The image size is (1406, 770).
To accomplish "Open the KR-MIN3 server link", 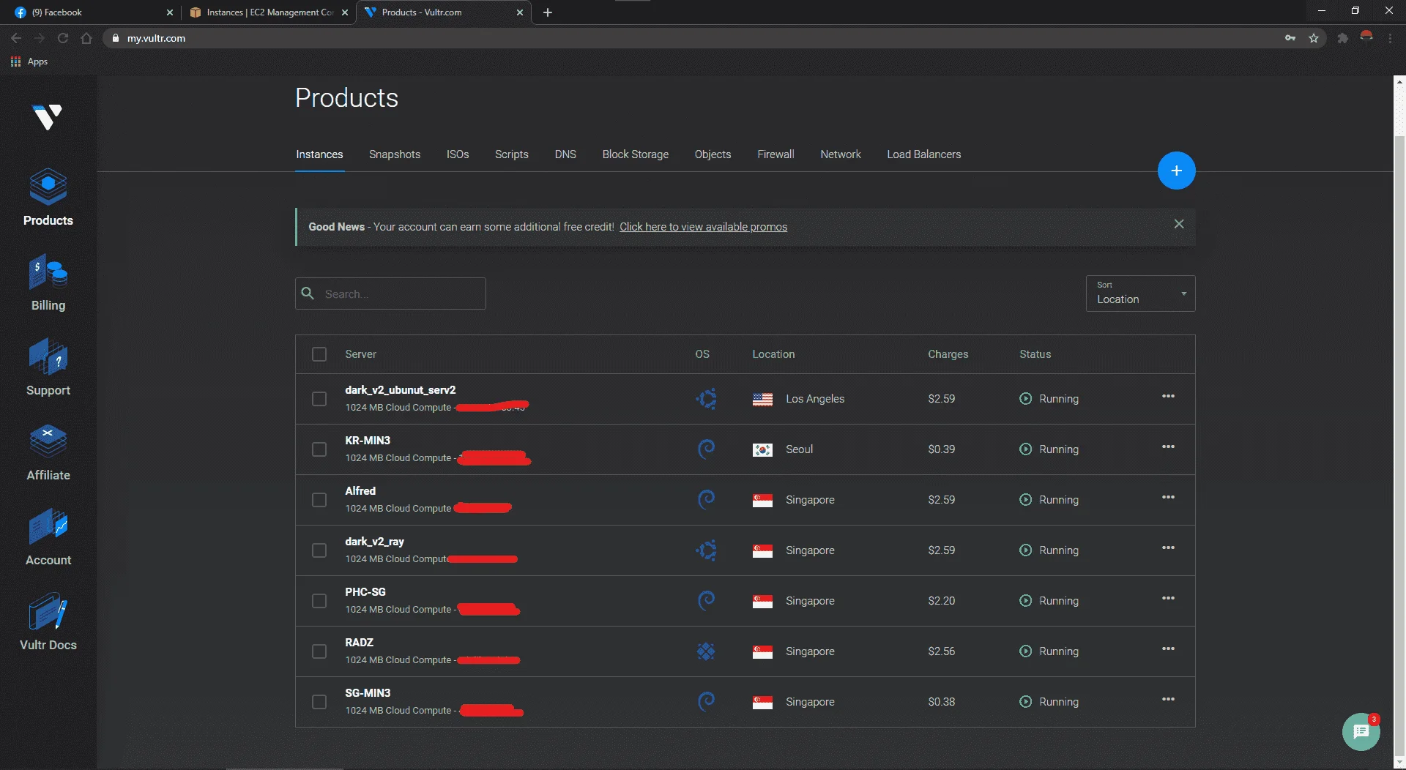I will [x=368, y=441].
